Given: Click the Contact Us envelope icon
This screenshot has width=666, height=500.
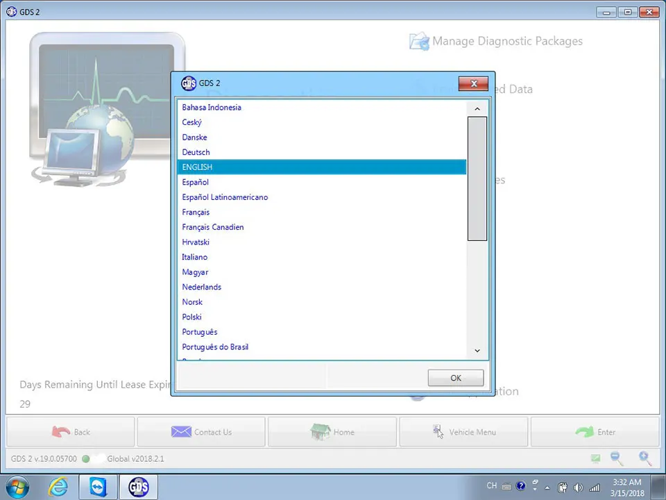Looking at the screenshot, I should pyautogui.click(x=181, y=432).
